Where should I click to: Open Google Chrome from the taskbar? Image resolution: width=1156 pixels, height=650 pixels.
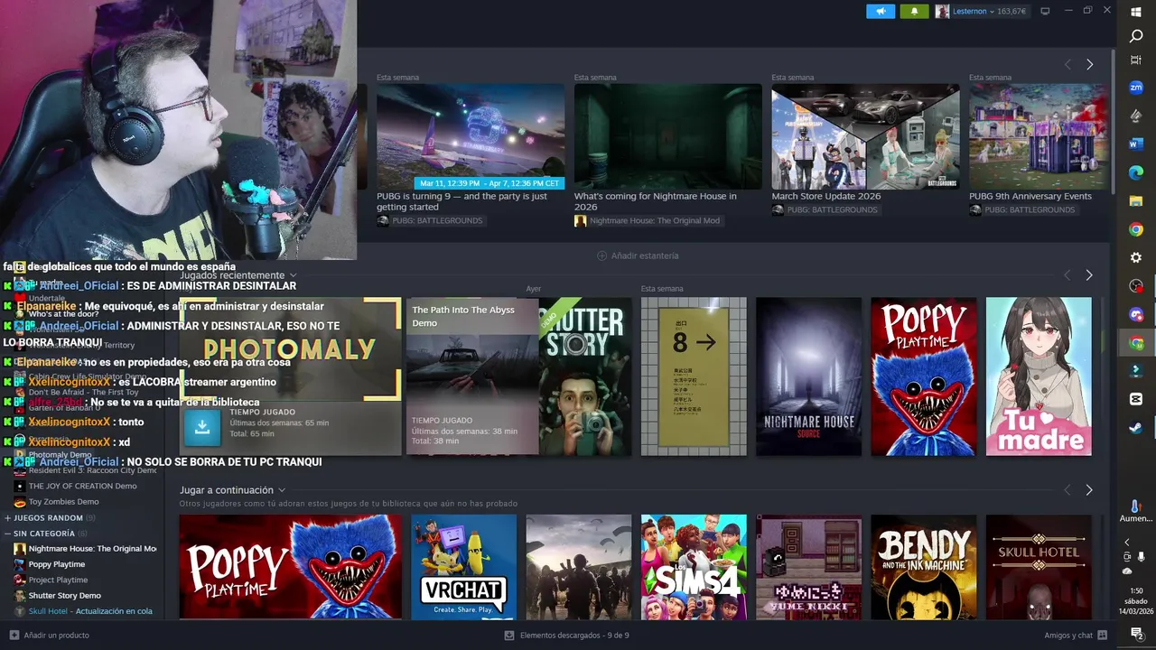(1136, 229)
